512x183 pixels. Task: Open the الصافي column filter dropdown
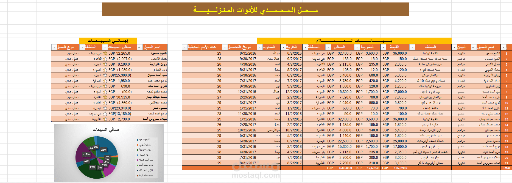(329, 47)
